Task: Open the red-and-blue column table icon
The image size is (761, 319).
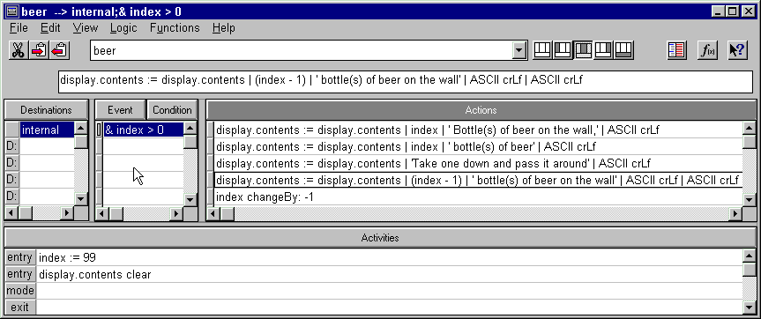Action: [x=676, y=50]
